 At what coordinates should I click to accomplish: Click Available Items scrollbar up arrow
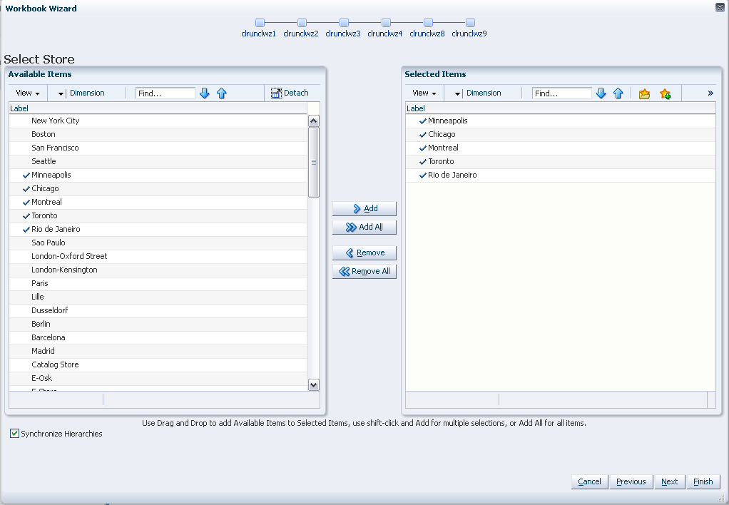314,121
